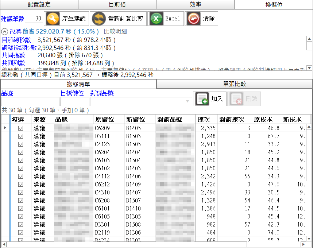Click the 重新計算比較 button label

(x=125, y=19)
